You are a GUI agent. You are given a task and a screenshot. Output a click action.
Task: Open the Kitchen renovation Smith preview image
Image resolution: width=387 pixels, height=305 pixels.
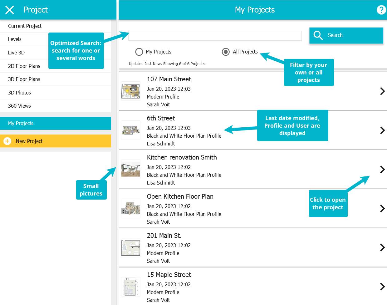coord(130,169)
